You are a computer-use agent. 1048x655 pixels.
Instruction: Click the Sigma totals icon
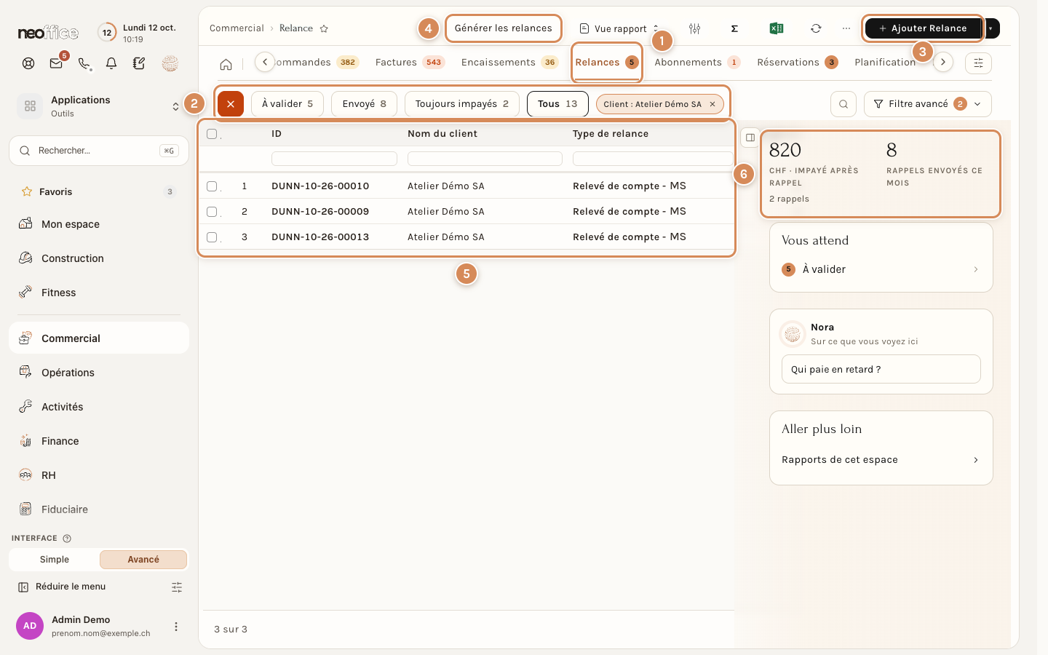pyautogui.click(x=734, y=28)
